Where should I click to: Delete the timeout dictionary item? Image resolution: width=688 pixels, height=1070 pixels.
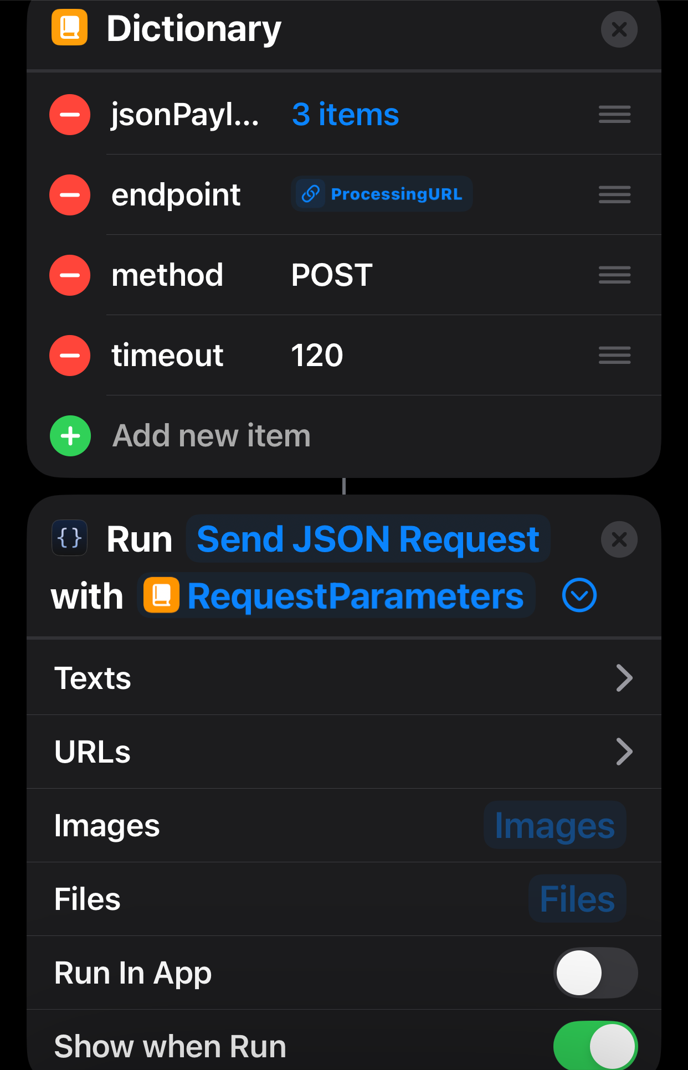pos(70,356)
